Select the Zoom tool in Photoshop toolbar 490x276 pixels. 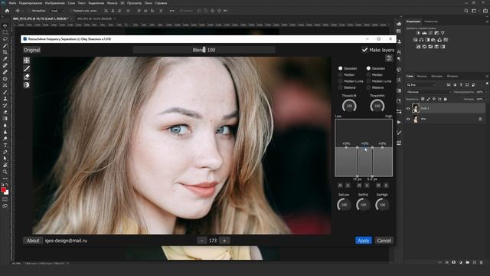[5, 172]
